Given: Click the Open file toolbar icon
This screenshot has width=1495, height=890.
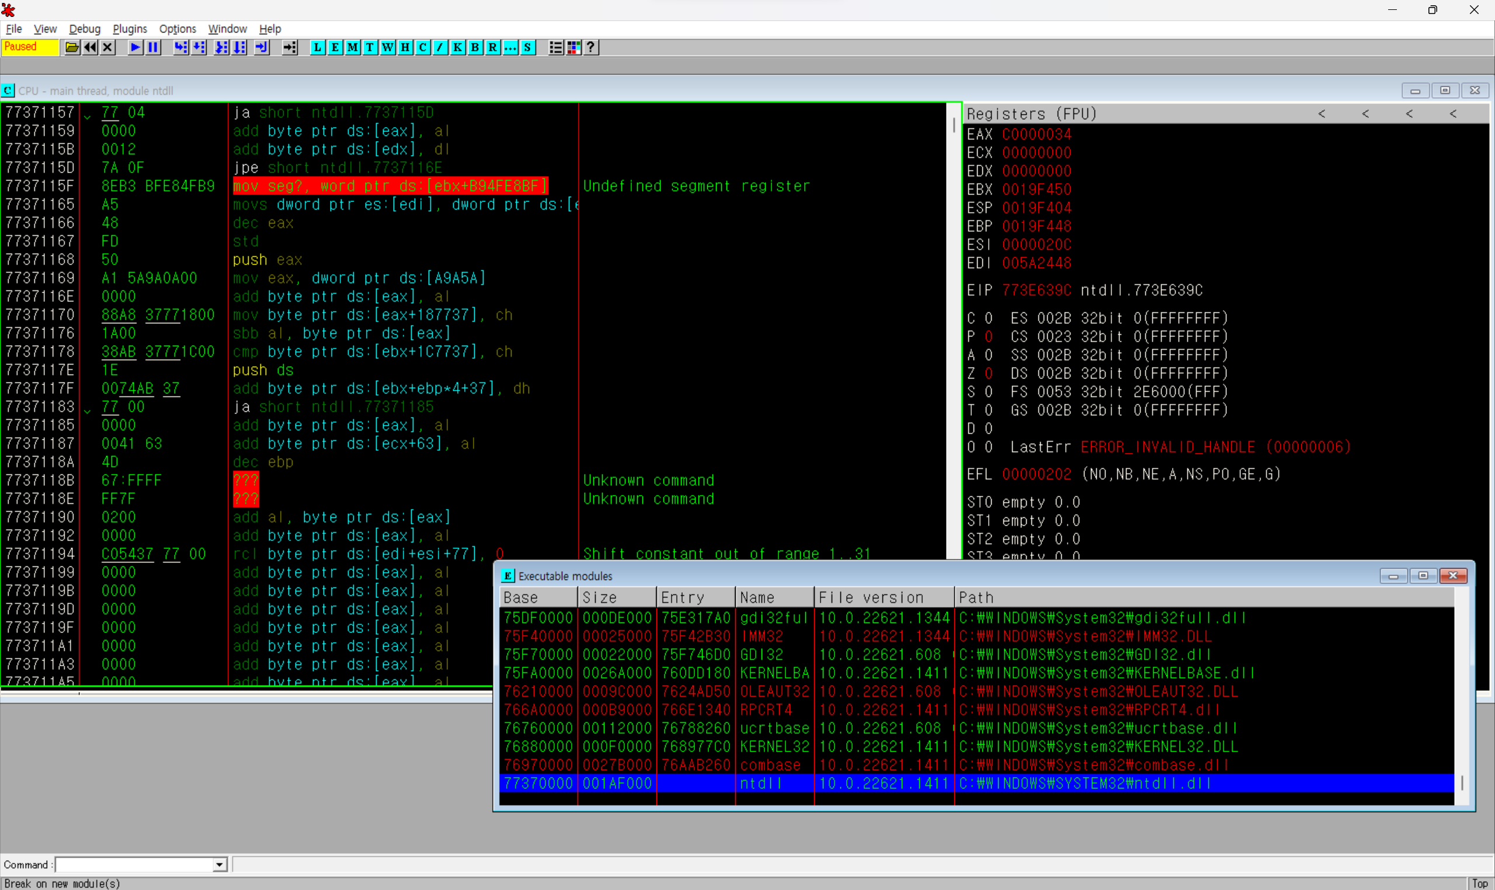Looking at the screenshot, I should [x=72, y=47].
